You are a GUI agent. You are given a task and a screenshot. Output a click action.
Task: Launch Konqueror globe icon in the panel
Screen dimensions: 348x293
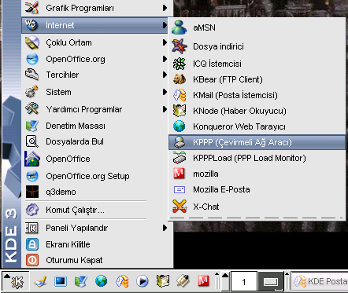point(101,281)
